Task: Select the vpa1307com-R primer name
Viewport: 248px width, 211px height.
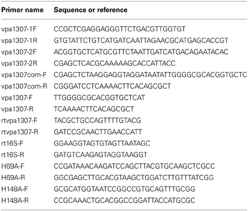Action: (24, 86)
